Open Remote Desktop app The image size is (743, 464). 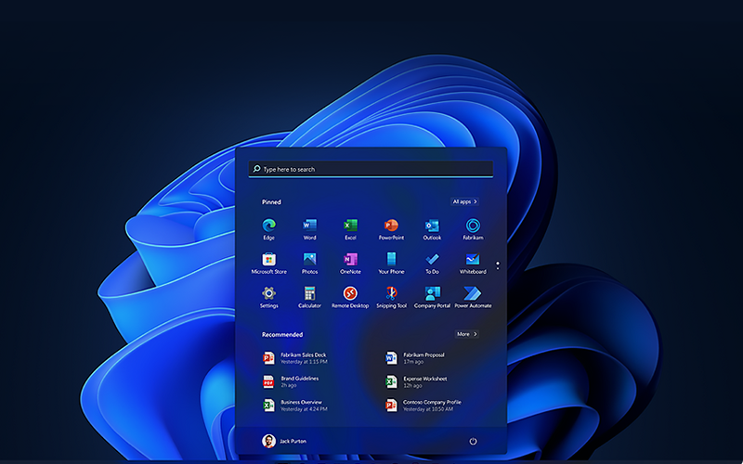pyautogui.click(x=350, y=293)
